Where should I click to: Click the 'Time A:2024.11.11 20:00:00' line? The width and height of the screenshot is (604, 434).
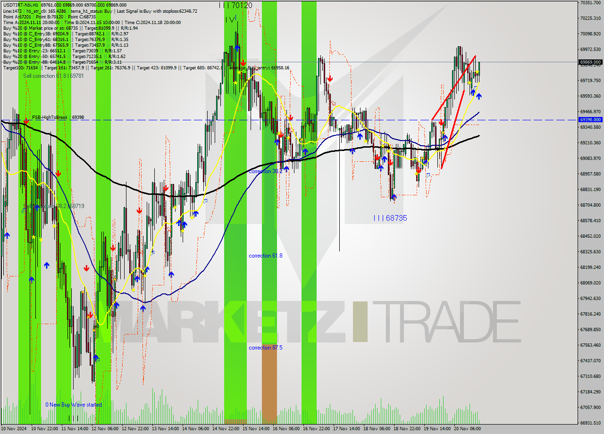92,22
